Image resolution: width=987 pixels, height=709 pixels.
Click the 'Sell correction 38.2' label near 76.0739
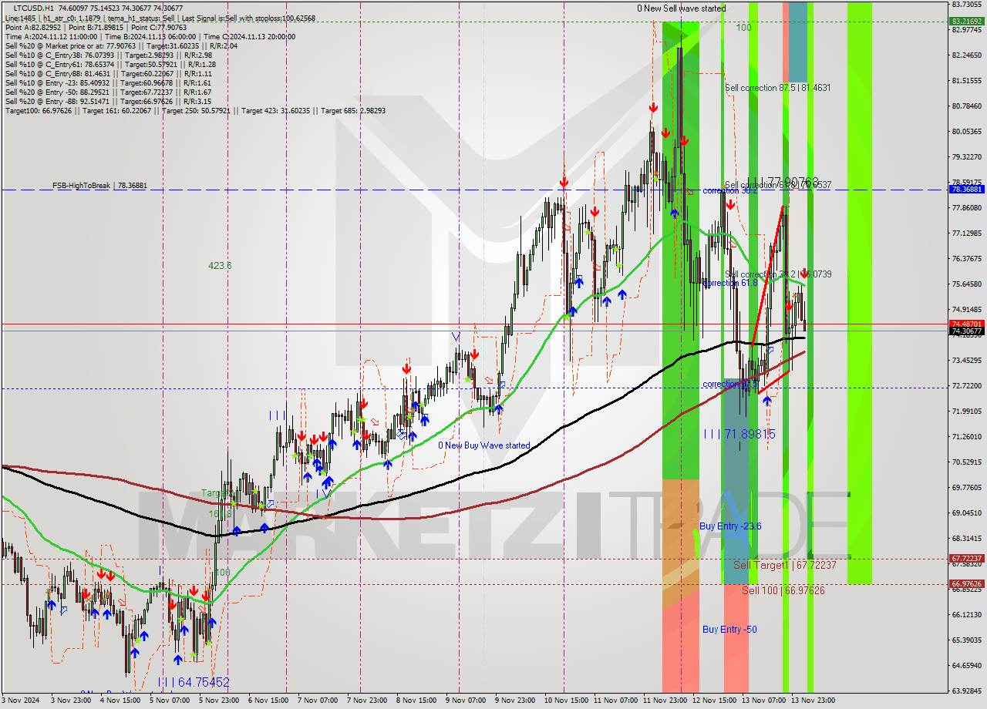click(778, 274)
